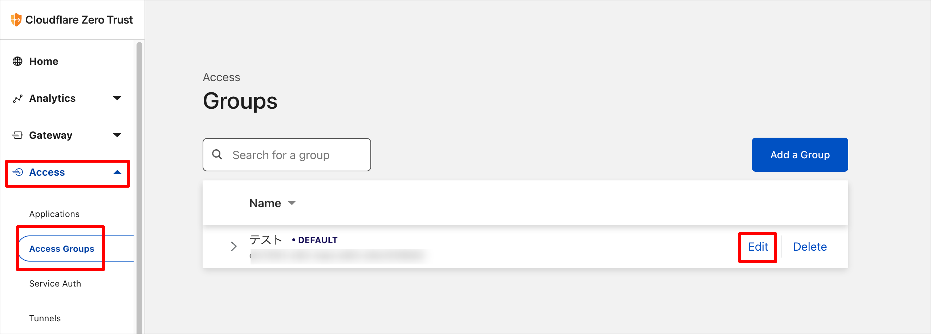The width and height of the screenshot is (931, 334).
Task: Click the Cloudflare shield logo icon
Action: click(16, 20)
